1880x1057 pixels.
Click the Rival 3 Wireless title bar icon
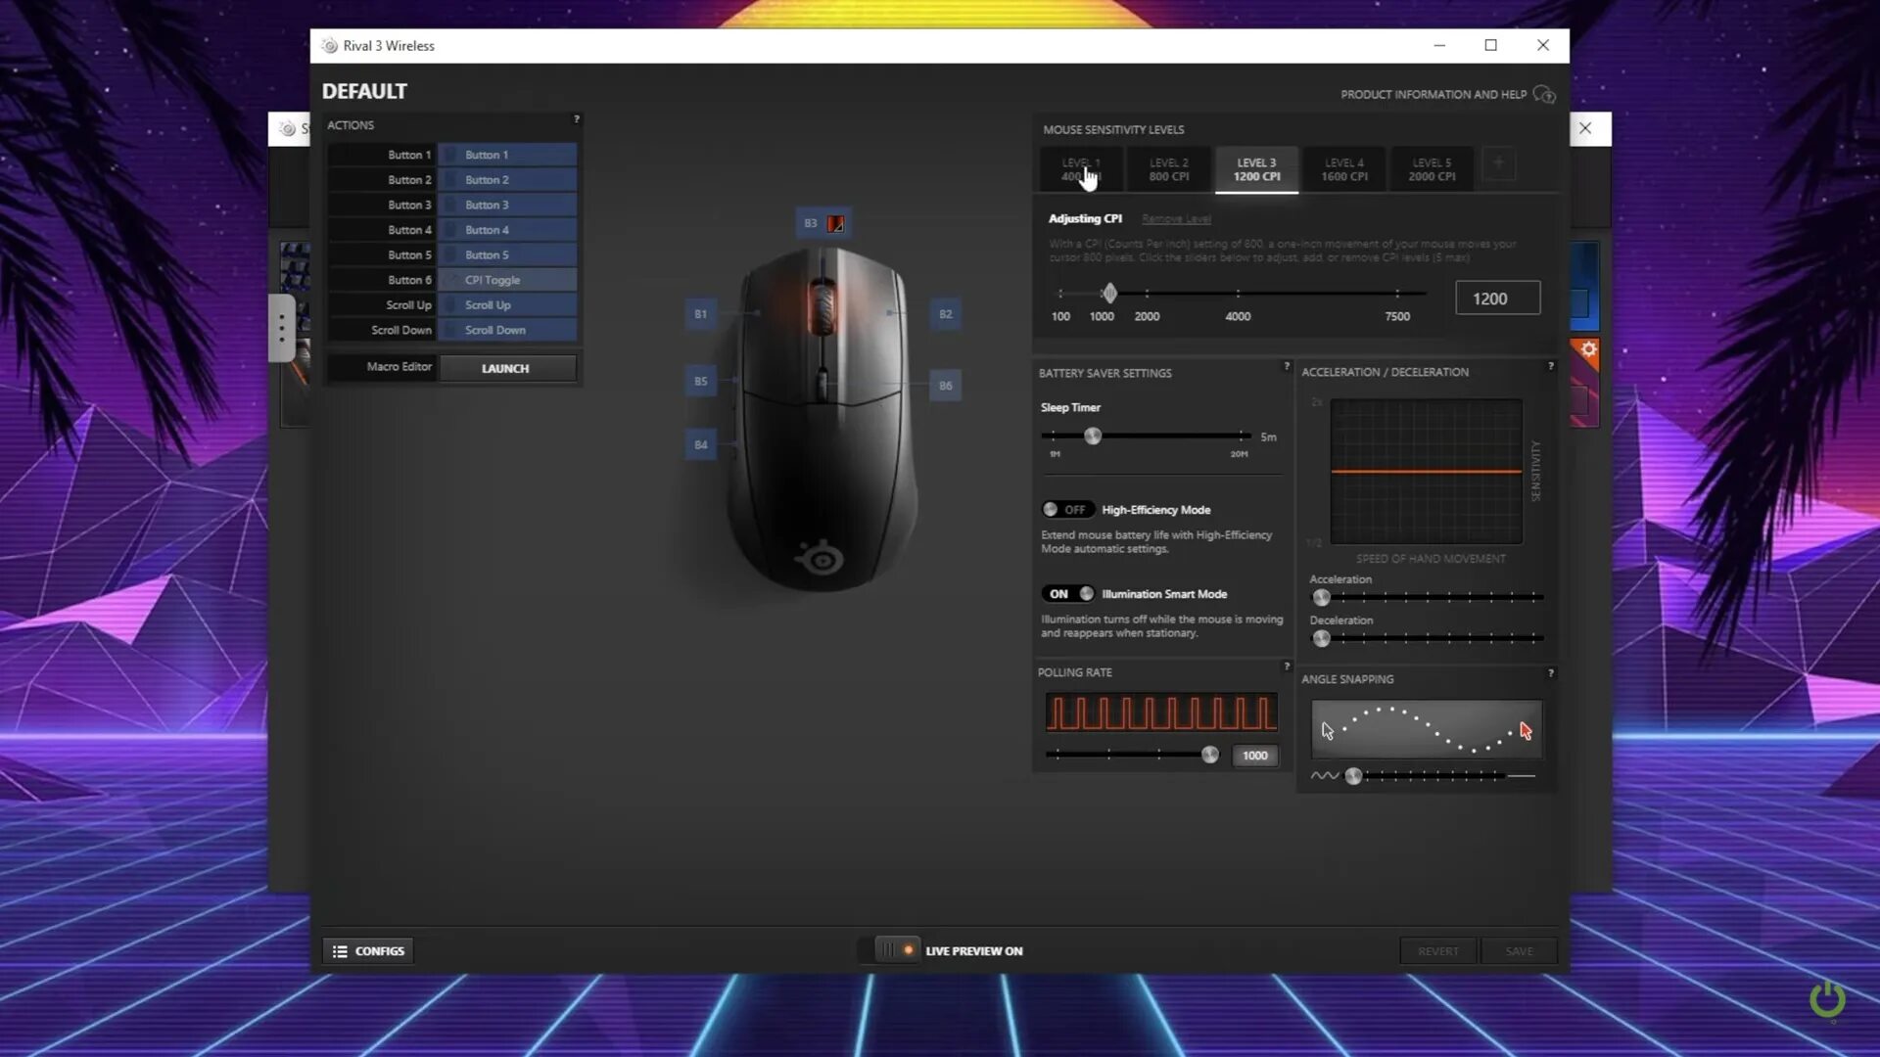pos(330,46)
